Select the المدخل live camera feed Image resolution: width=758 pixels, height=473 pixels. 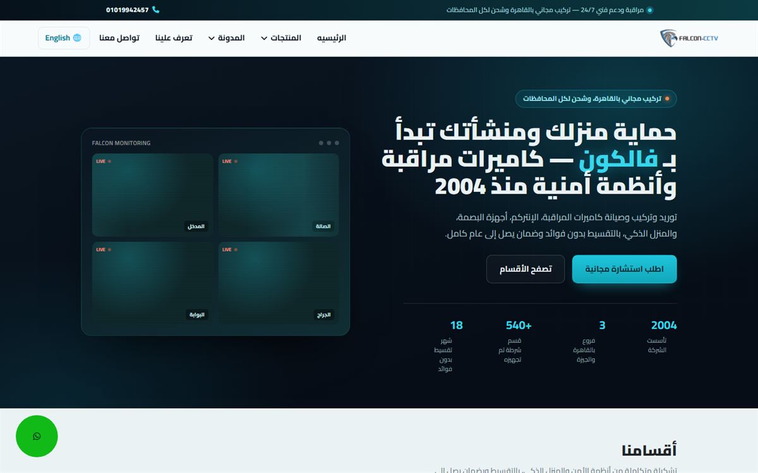[152, 195]
